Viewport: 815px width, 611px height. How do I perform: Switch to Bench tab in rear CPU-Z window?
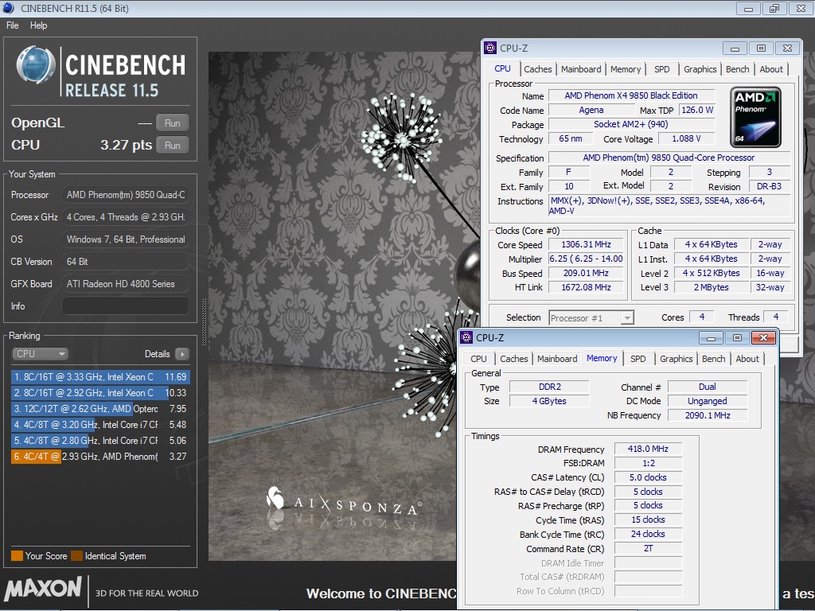737,69
